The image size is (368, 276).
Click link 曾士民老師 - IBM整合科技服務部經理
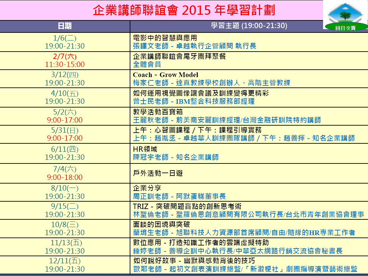[x=194, y=101]
